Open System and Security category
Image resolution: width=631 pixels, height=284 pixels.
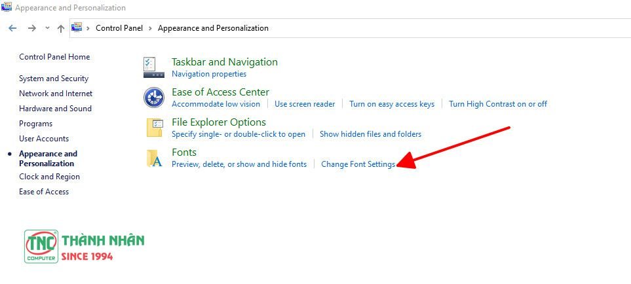(54, 79)
